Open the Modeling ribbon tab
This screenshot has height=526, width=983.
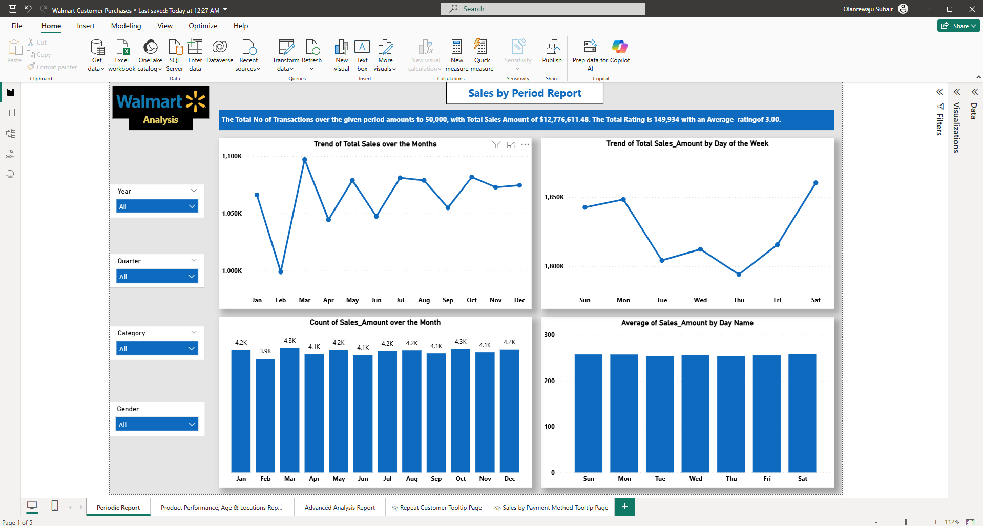click(x=126, y=26)
